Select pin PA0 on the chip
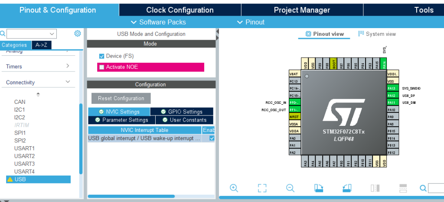 coord(295,138)
